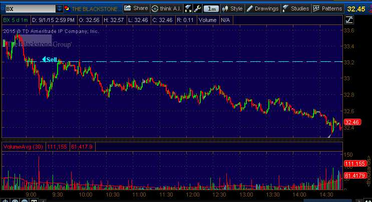Image resolution: width=372 pixels, height=202 pixels.
Task: Open the Patterns menu
Action: point(327,8)
